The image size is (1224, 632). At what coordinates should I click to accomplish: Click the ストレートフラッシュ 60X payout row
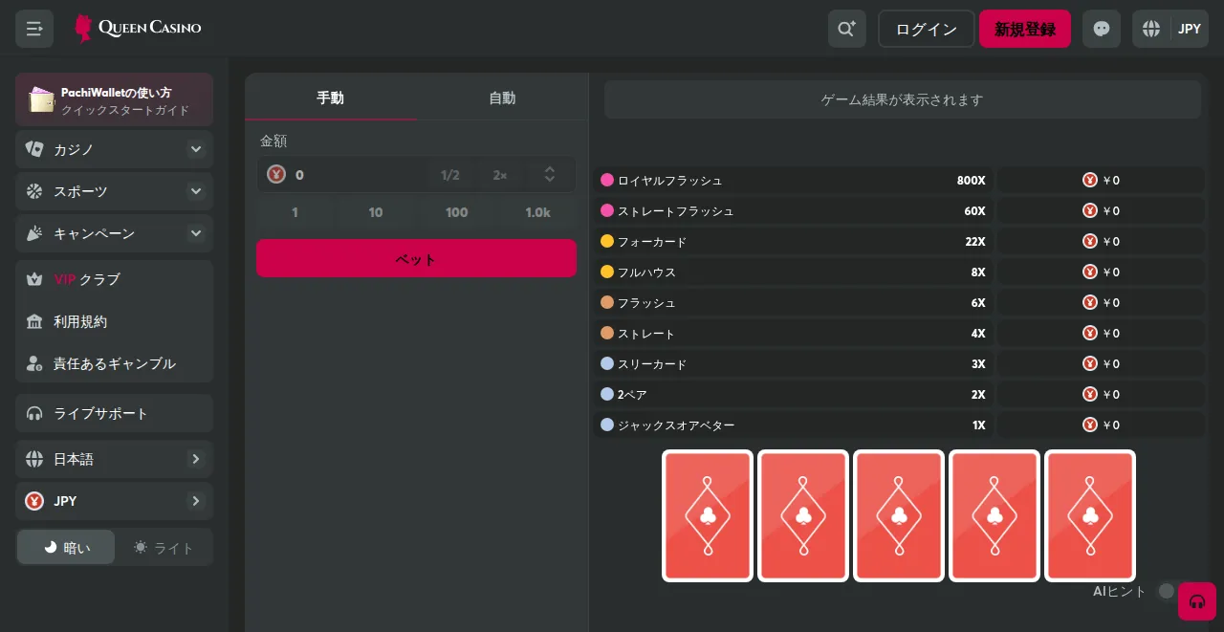point(794,210)
